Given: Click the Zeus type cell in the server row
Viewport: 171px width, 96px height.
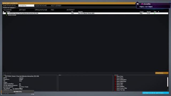Looking at the screenshot, I should coord(72,13).
